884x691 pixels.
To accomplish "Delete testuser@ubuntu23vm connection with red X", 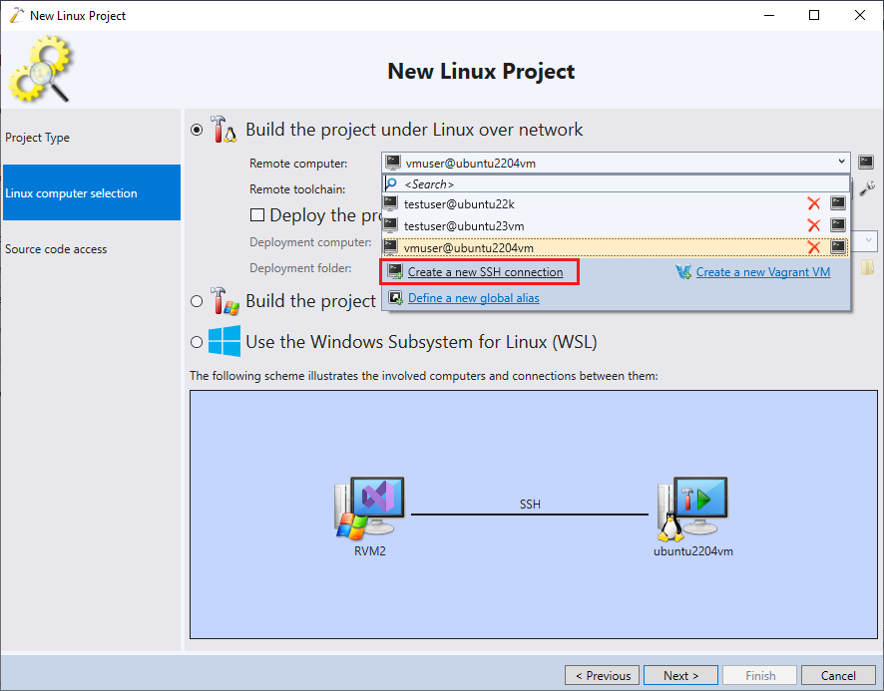I will click(x=813, y=225).
